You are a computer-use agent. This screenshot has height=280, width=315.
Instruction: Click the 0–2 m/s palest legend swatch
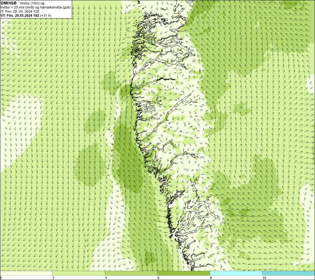(x=26, y=273)
